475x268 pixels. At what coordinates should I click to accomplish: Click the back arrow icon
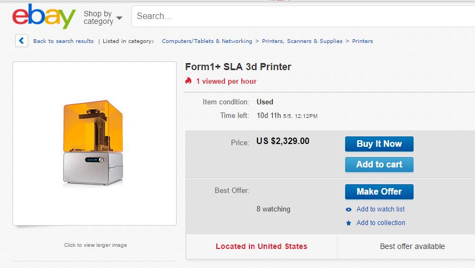click(x=22, y=41)
